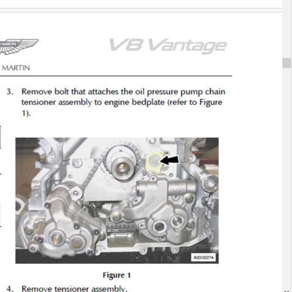Screen dimensions: 292x292
Task: Click the V8 Vantage title graphic
Action: [168, 46]
